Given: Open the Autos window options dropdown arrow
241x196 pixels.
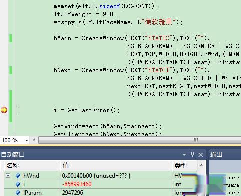Looking at the screenshot, I should (184, 155).
